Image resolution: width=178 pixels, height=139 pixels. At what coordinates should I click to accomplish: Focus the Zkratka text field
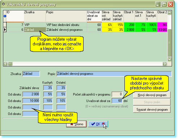31,74
